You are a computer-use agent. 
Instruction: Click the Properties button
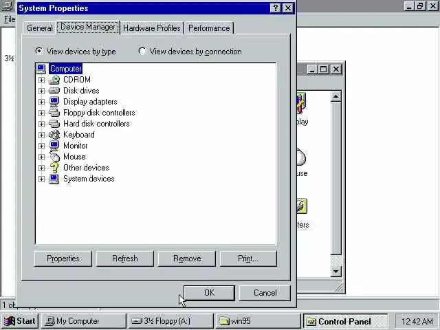pyautogui.click(x=63, y=258)
